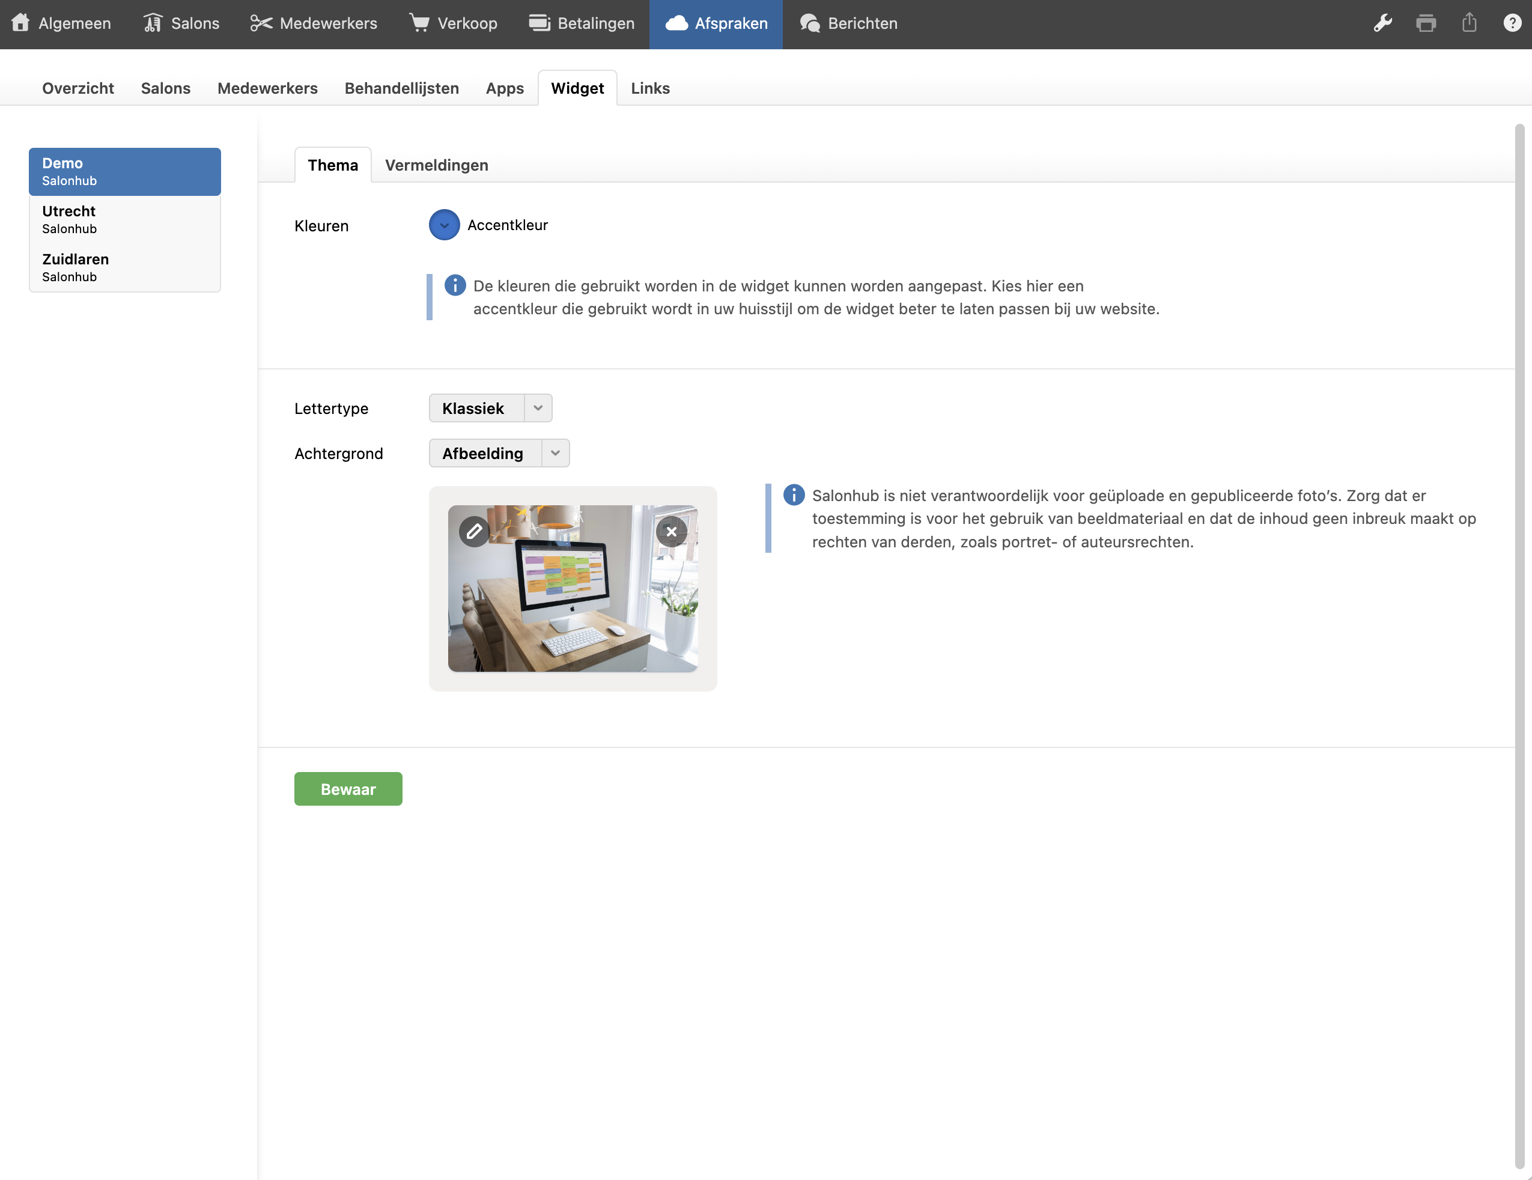This screenshot has height=1180, width=1532.
Task: Expand the Lettertype Klassiek dropdown
Action: click(538, 409)
